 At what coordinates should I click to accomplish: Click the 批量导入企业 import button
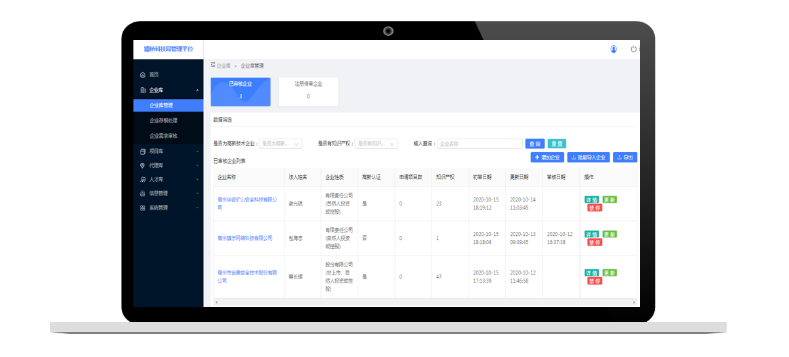point(589,158)
